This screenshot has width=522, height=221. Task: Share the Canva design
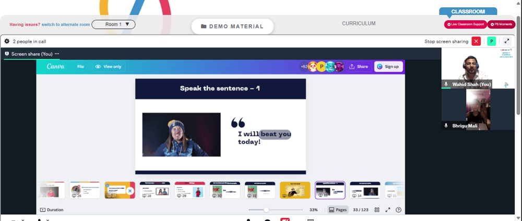[x=358, y=67]
